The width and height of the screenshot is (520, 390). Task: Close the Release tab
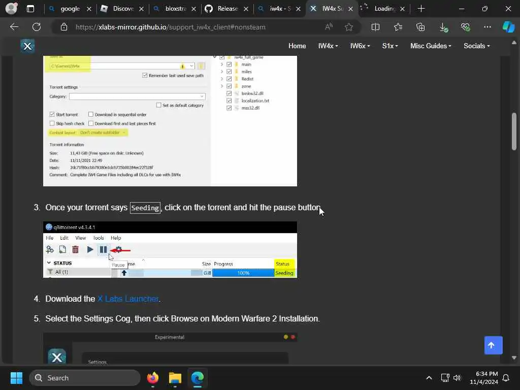tap(246, 9)
